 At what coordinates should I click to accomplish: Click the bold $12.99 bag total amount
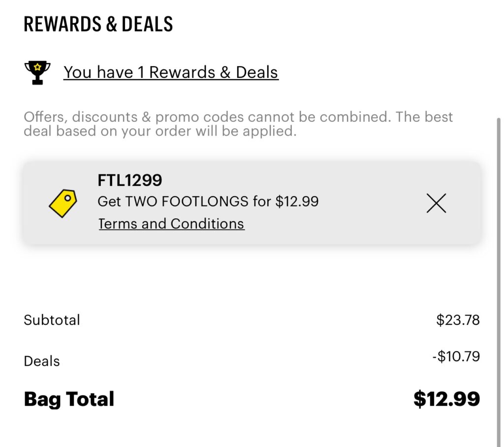(x=446, y=399)
